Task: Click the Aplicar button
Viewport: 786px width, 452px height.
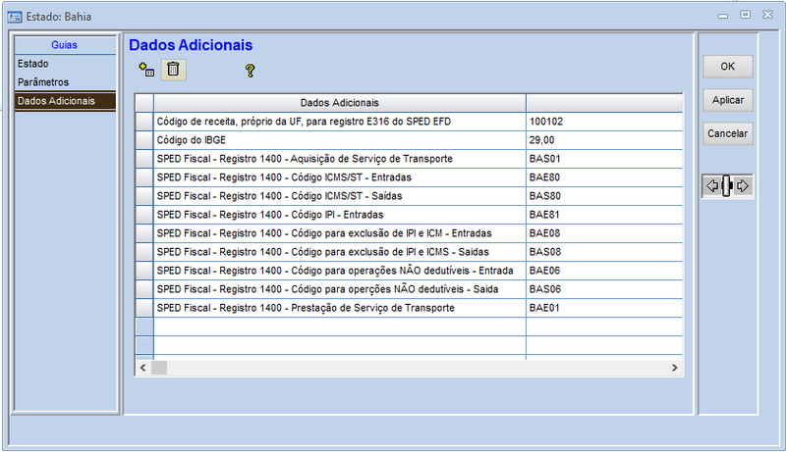Action: point(727,100)
